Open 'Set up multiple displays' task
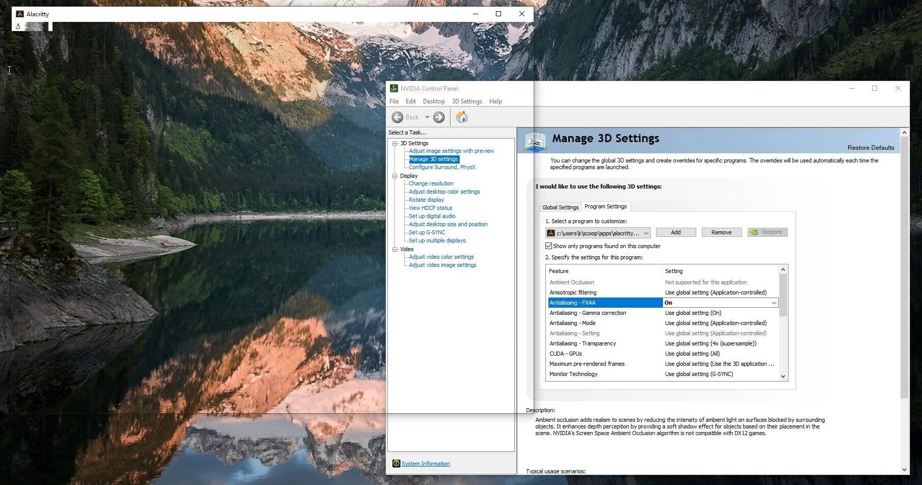Screen dimensions: 922x485 click(x=437, y=240)
